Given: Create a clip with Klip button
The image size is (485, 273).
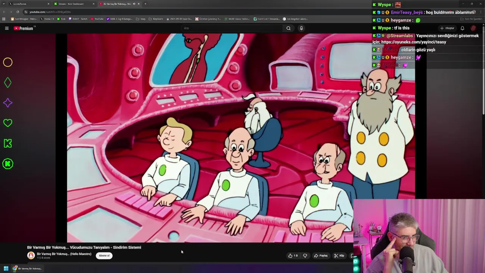Looking at the screenshot, I should [339, 256].
